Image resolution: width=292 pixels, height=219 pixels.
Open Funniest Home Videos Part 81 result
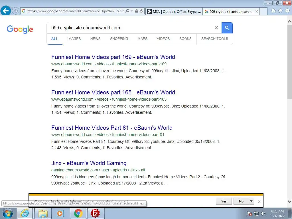112,128
